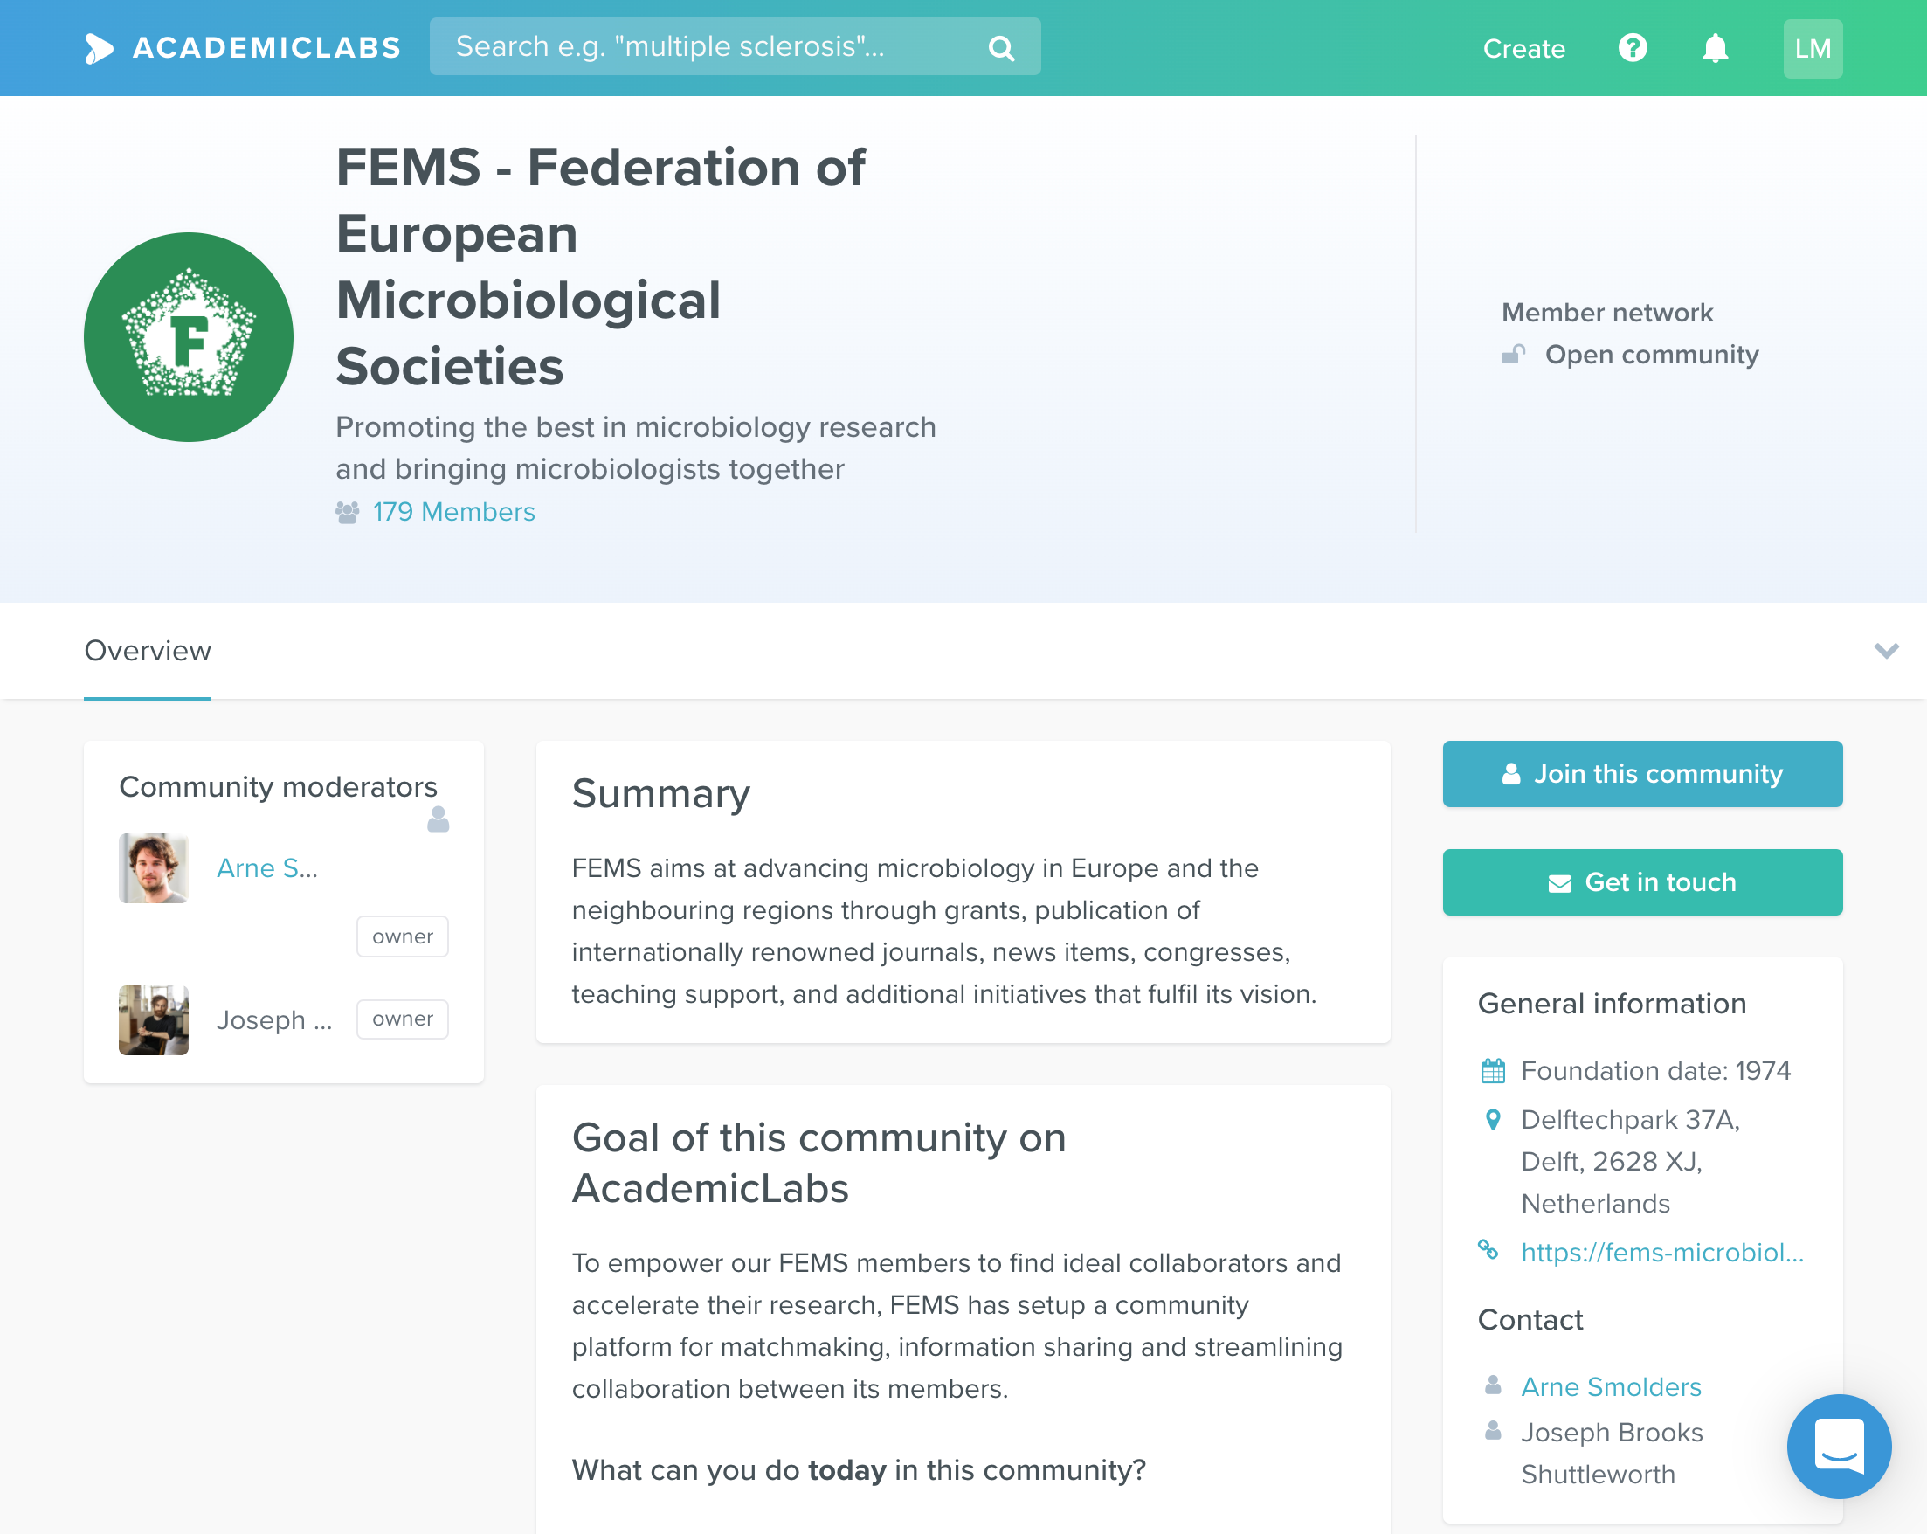Click the location pin icon beside the address
Screen dimensions: 1927x1534
click(x=1492, y=1119)
